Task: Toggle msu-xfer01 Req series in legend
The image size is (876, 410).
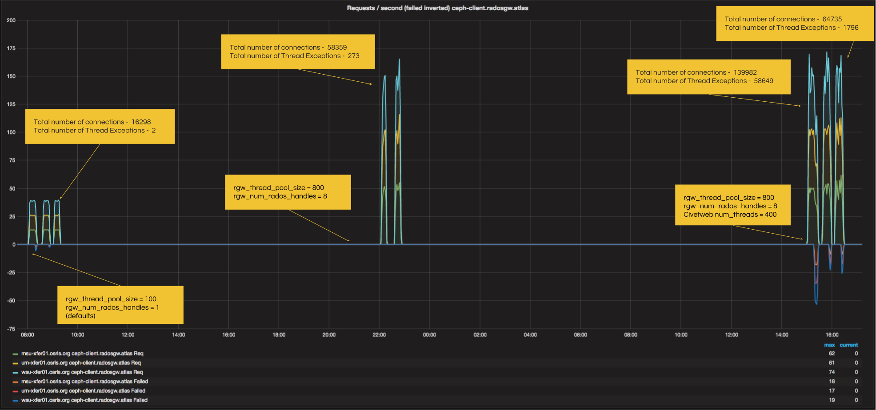Action: pyautogui.click(x=82, y=354)
